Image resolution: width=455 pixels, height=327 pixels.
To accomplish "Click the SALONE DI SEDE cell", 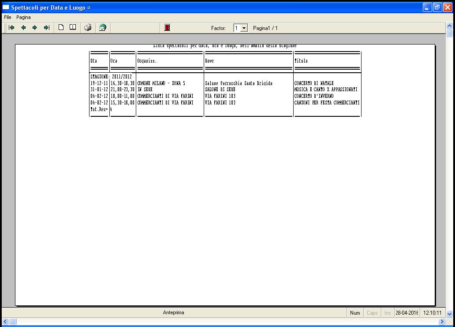I will pyautogui.click(x=220, y=89).
